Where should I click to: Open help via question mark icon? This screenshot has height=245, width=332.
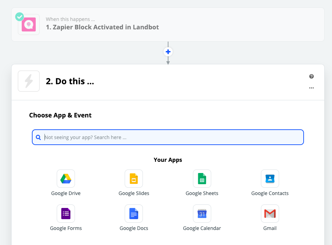point(311,76)
